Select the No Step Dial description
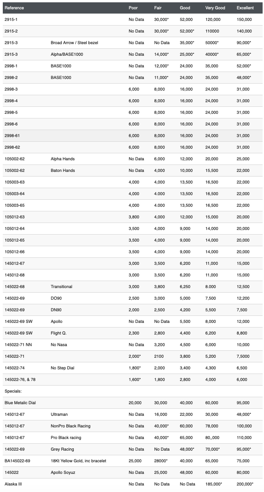Viewport: 264px width, 492px height. (62, 368)
